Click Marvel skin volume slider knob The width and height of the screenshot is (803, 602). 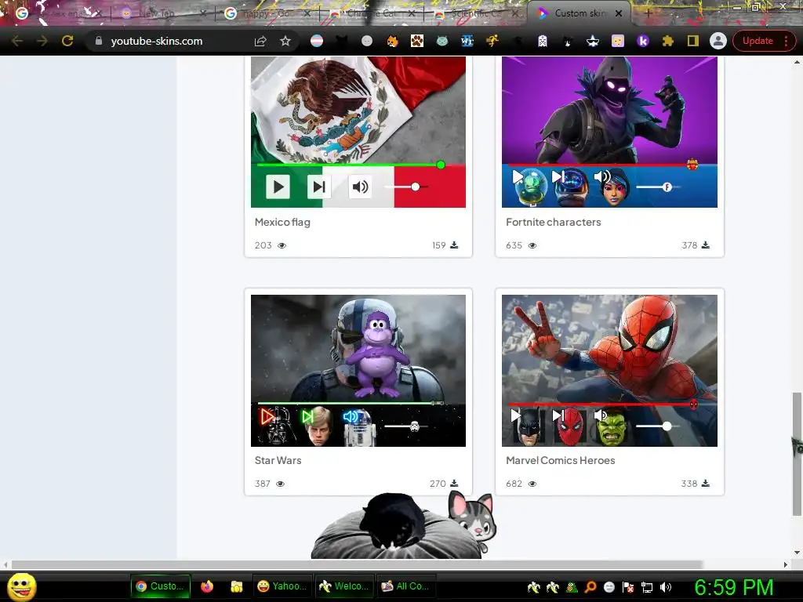click(x=667, y=426)
